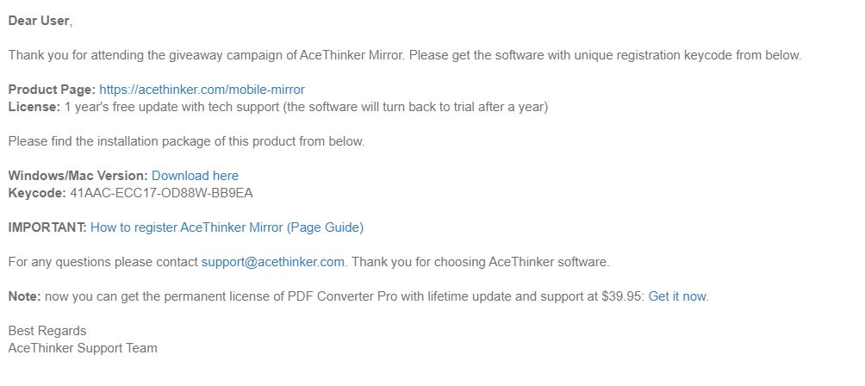The image size is (865, 386).
Task: Click the bold "Product Page:" label
Action: (x=52, y=90)
